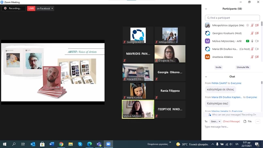The image size is (263, 148).
Task: Collapse the Chat panel chevron
Action: point(206,77)
